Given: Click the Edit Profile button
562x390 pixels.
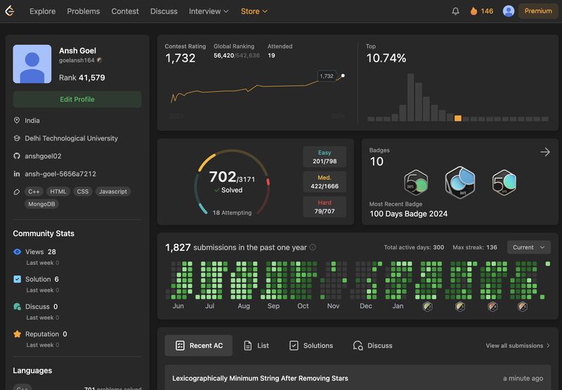Looking at the screenshot, I should [x=77, y=99].
